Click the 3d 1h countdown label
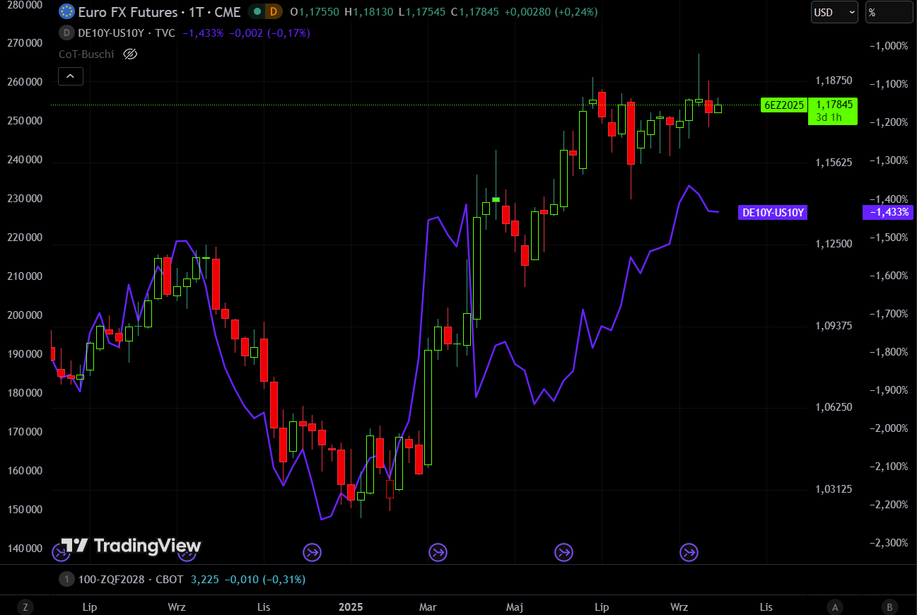 pos(829,117)
